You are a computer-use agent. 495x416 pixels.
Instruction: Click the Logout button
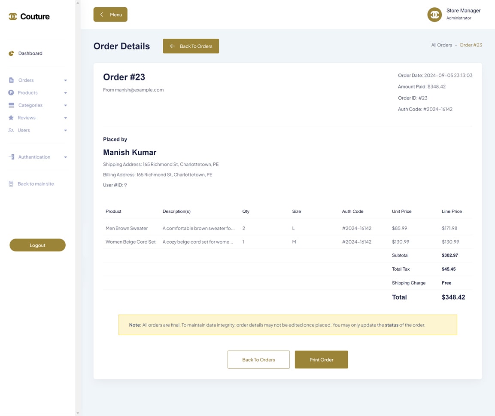tap(37, 245)
